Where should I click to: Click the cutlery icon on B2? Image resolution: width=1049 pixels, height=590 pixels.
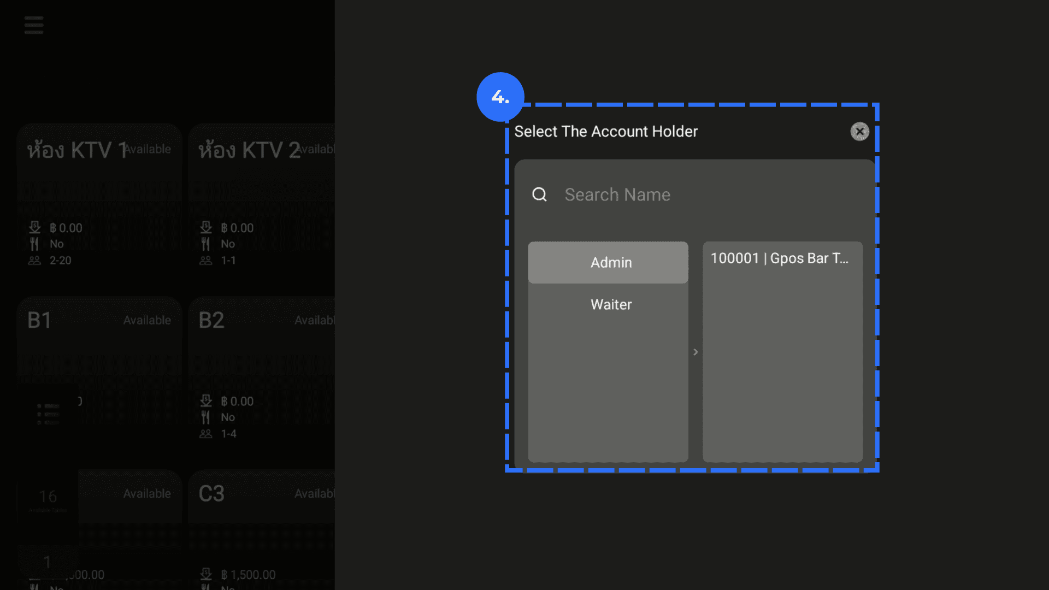(206, 417)
